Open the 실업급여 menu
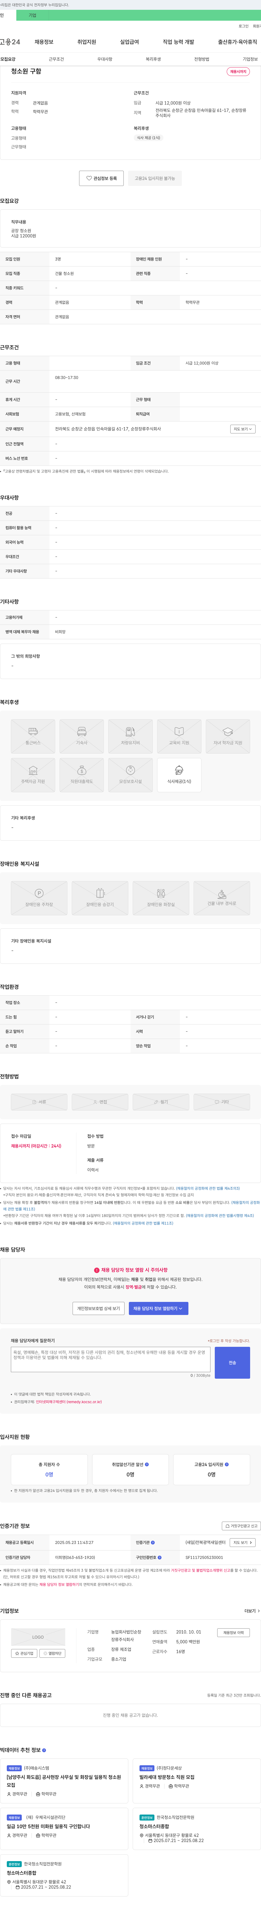This screenshot has width=261, height=1921. [129, 42]
